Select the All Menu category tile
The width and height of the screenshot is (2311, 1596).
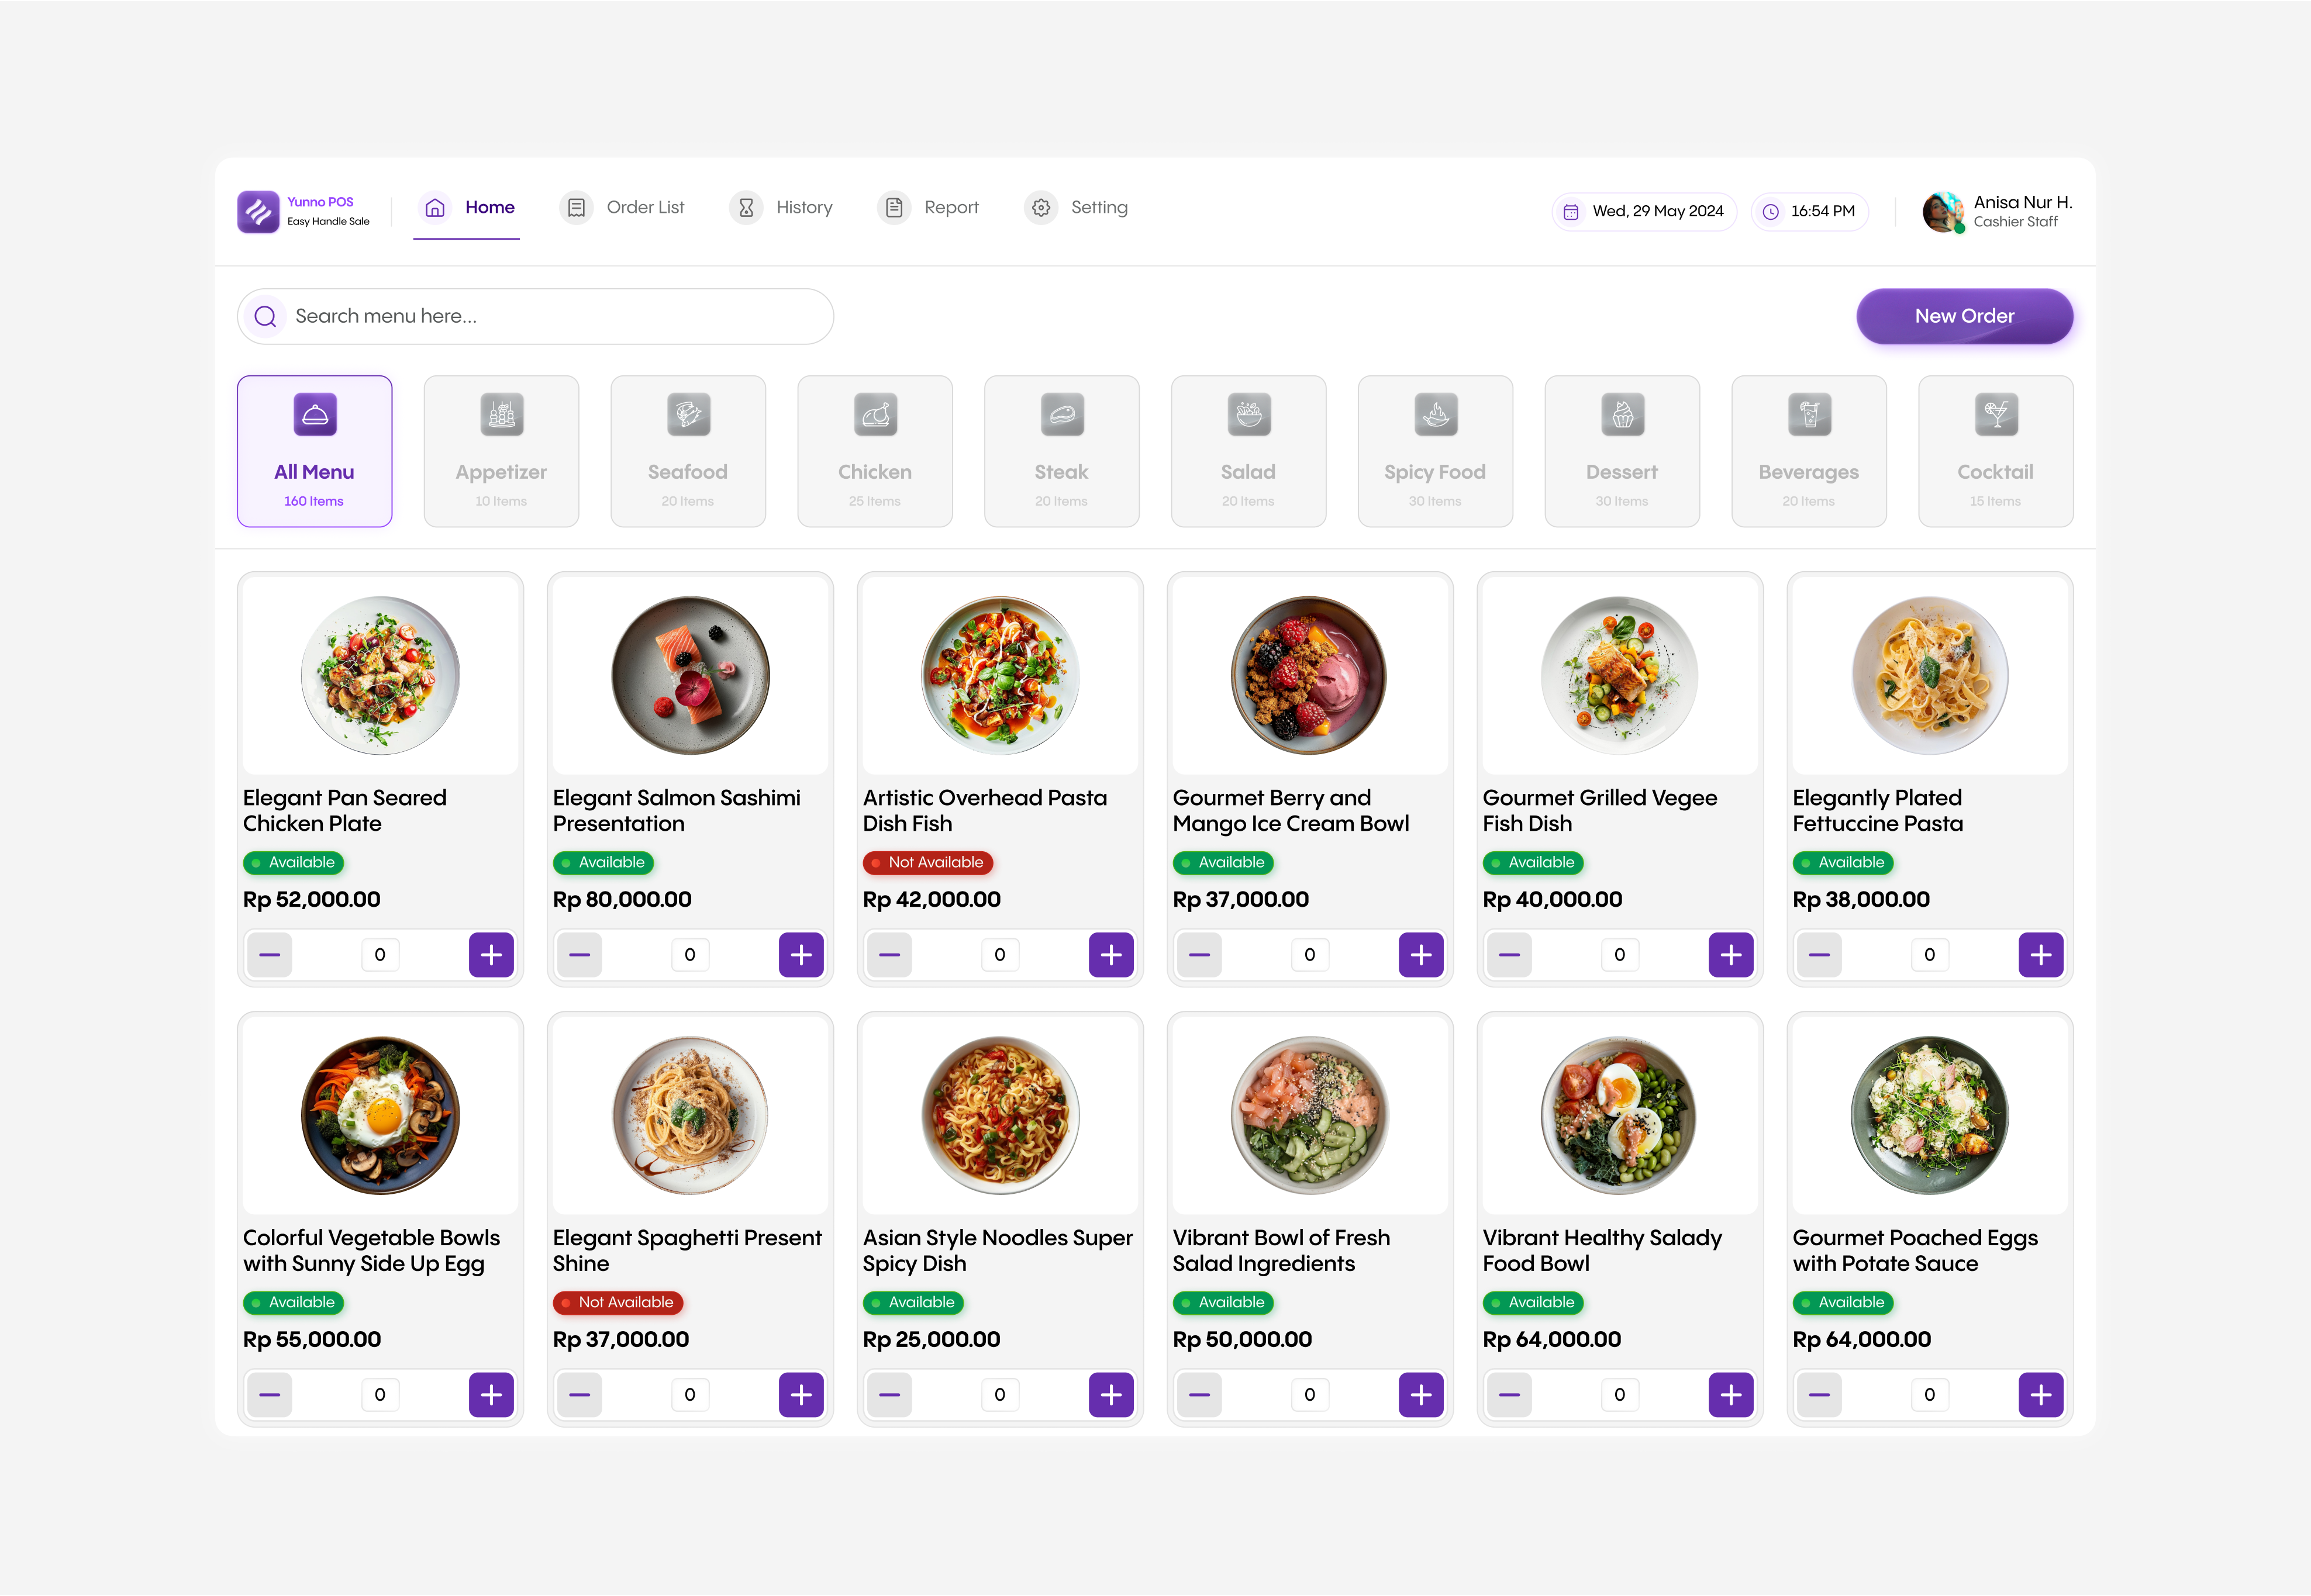tap(314, 451)
